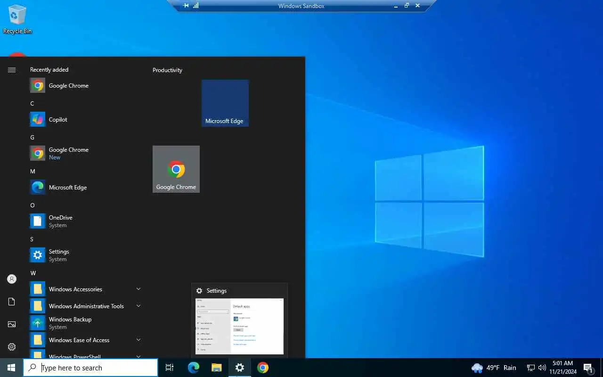Screen dimensions: 603x377
Task: Open Copilot app from Start list
Action: 86,120
